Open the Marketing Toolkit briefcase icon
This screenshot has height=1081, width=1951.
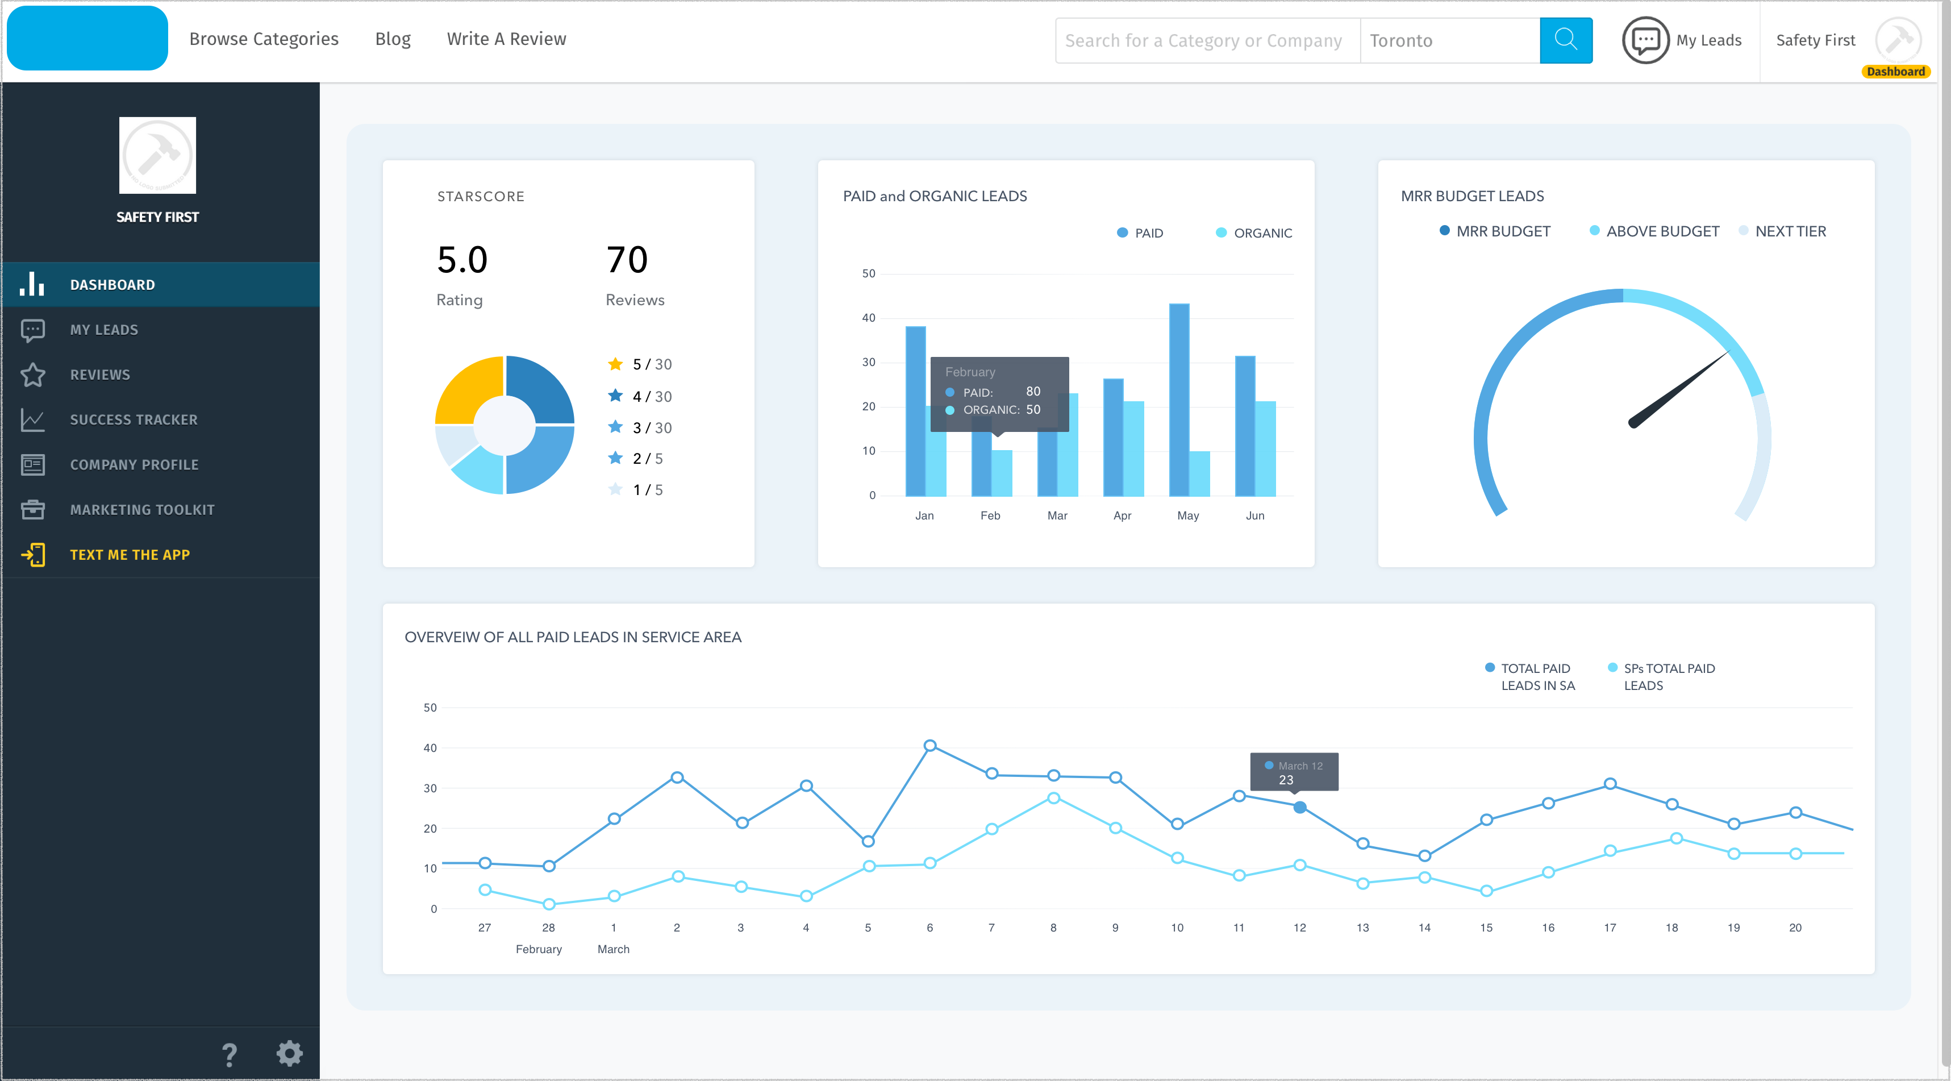(x=34, y=509)
